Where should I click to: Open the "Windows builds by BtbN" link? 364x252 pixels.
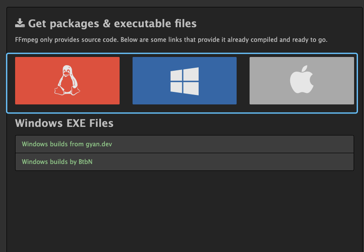57,162
